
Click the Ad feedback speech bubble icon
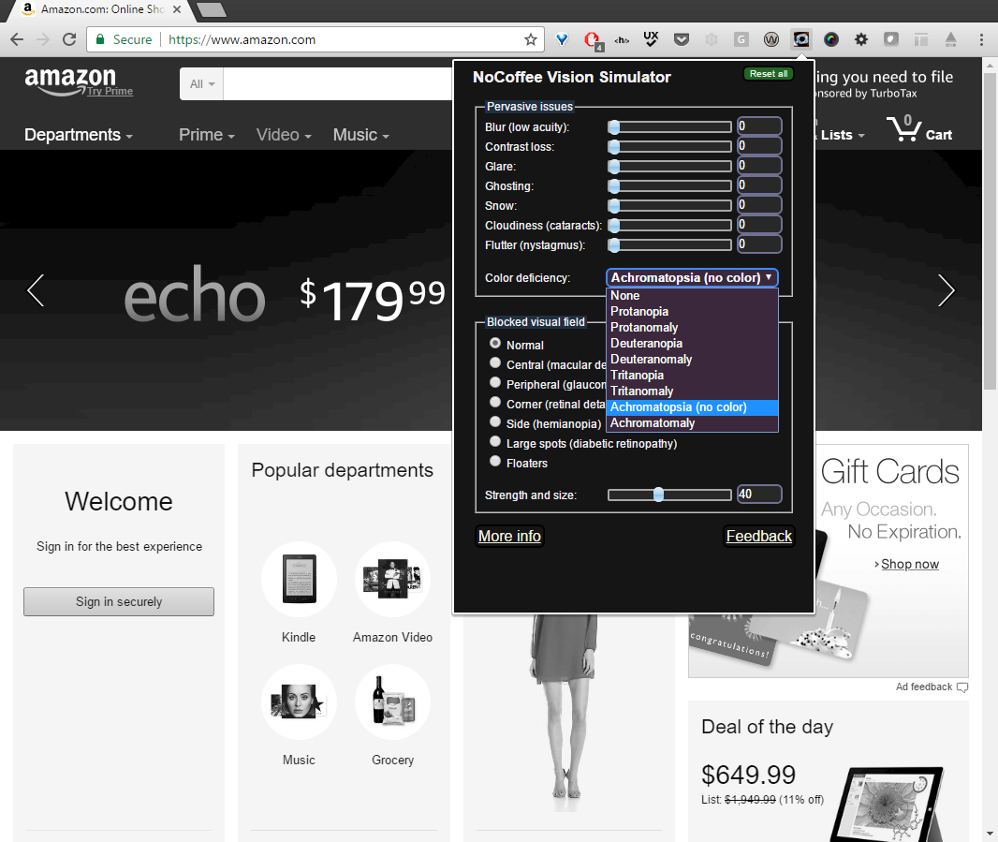962,687
